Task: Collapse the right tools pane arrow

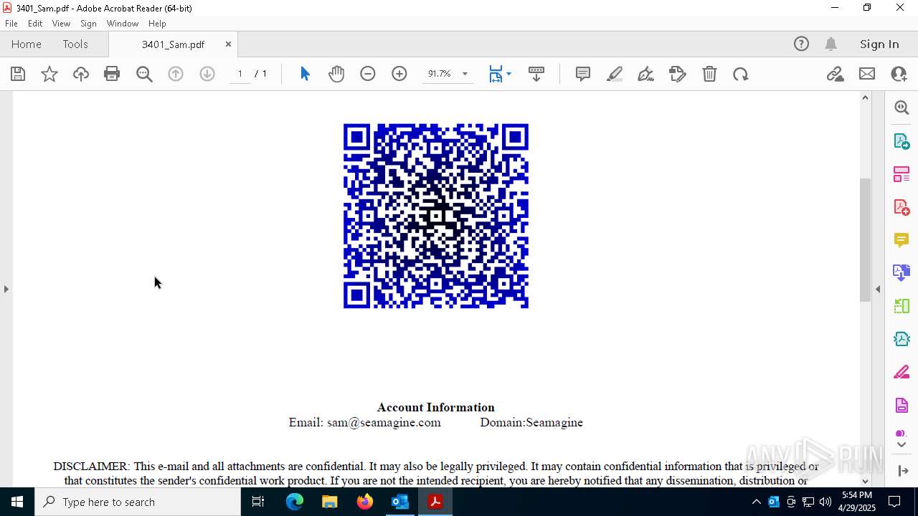Action: (x=878, y=289)
